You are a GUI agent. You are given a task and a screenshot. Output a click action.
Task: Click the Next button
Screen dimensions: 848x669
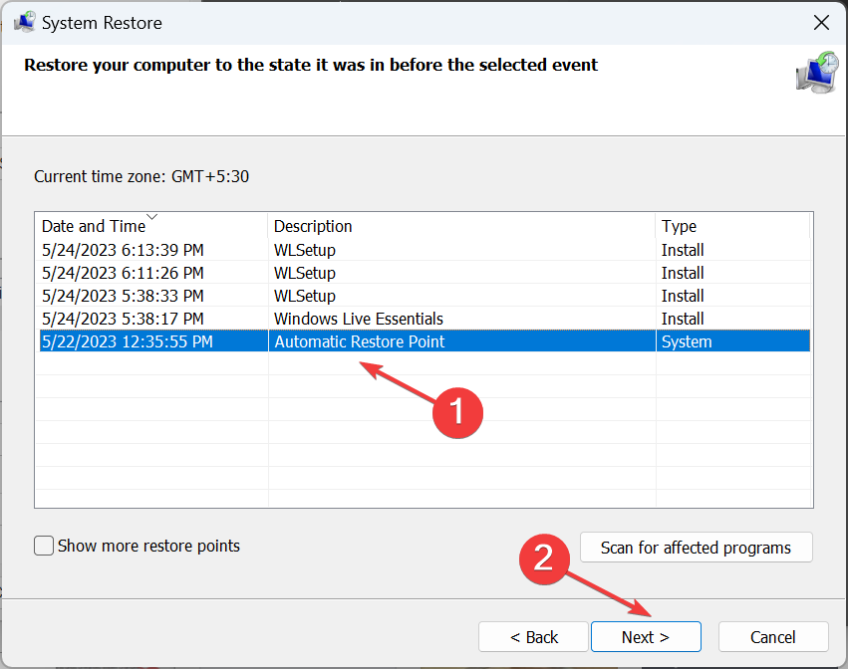(x=646, y=637)
